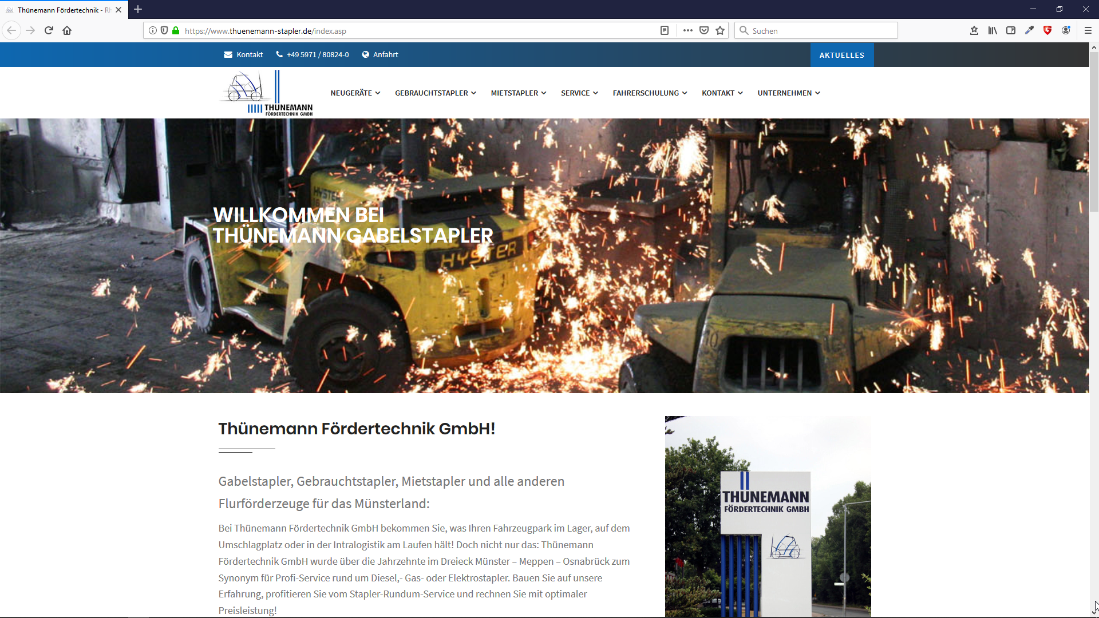
Task: Click scrollbar up arrow
Action: (1094, 47)
